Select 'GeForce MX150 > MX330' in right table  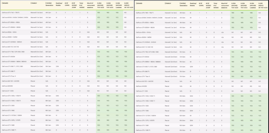coord(144,81)
